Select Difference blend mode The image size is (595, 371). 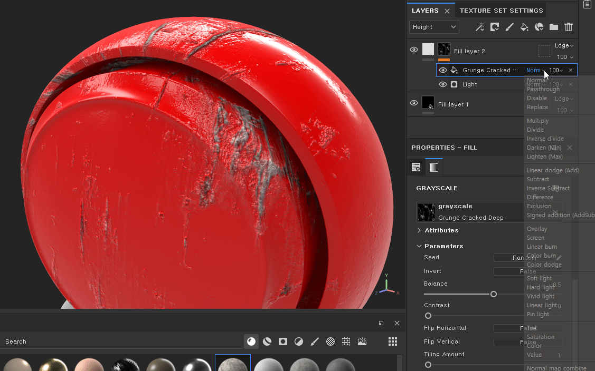pos(540,197)
